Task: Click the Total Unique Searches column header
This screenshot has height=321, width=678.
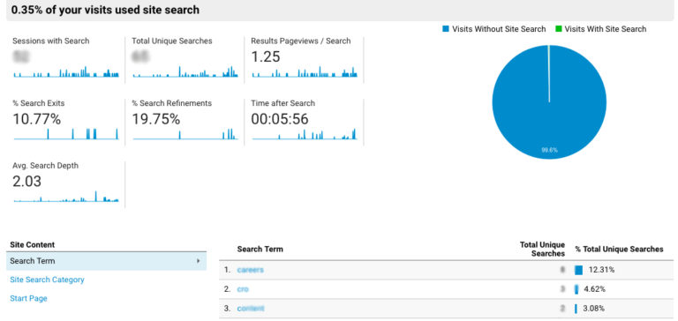Action: click(542, 250)
